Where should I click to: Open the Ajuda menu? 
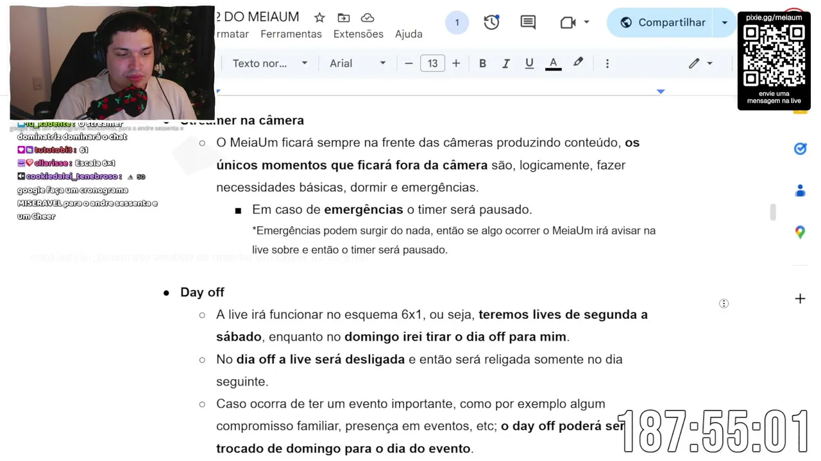409,34
